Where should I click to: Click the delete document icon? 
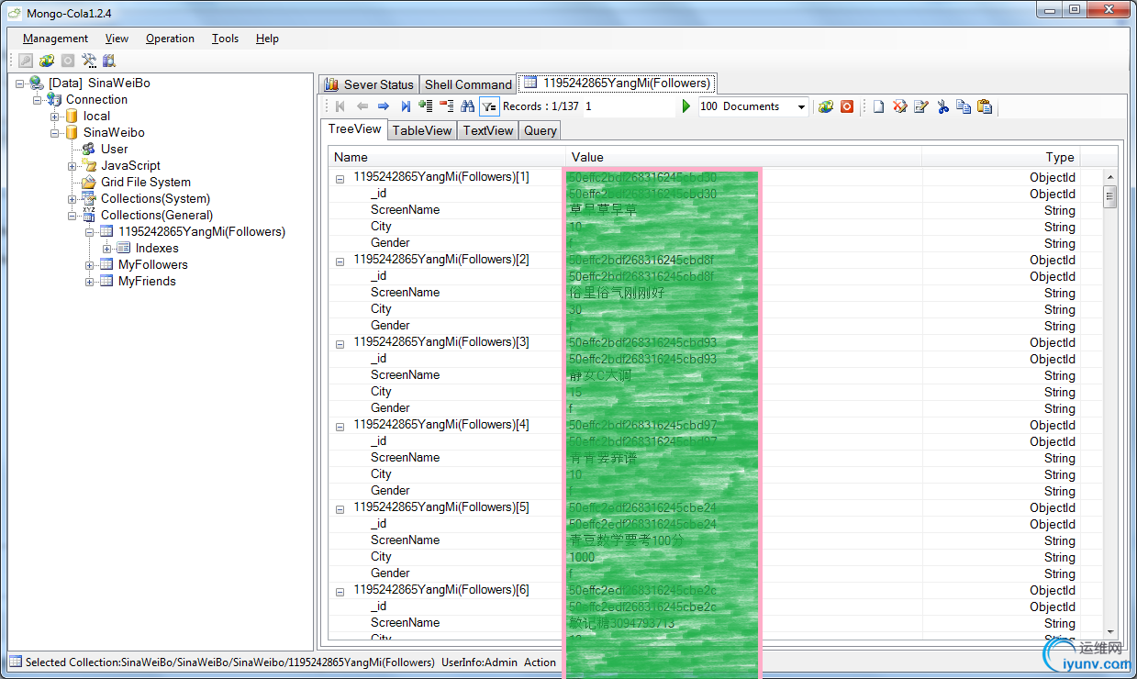tap(900, 106)
